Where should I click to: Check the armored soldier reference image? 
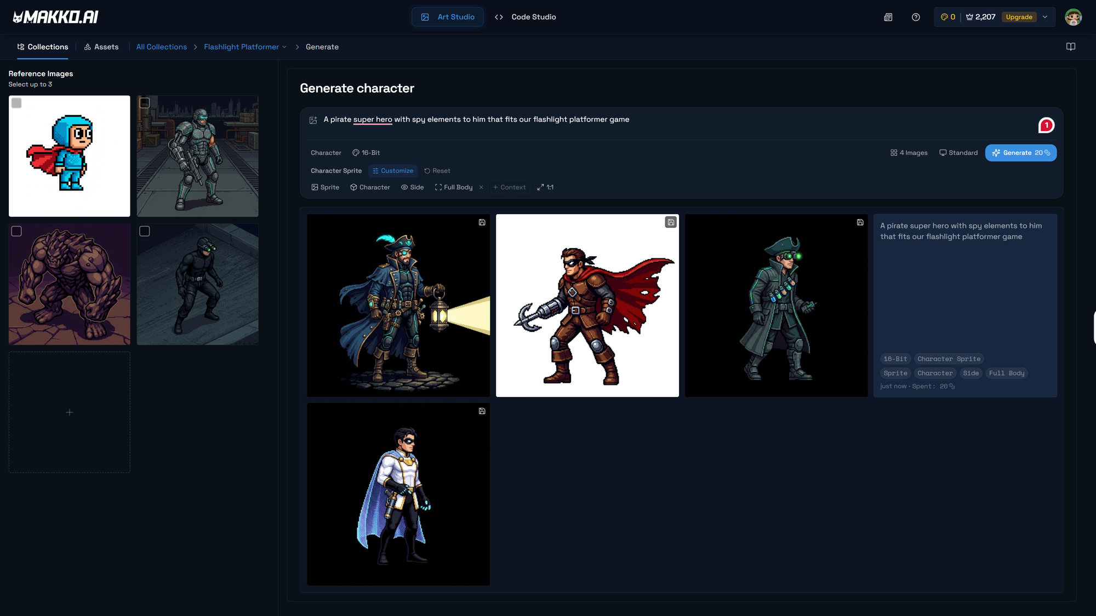tap(145, 103)
